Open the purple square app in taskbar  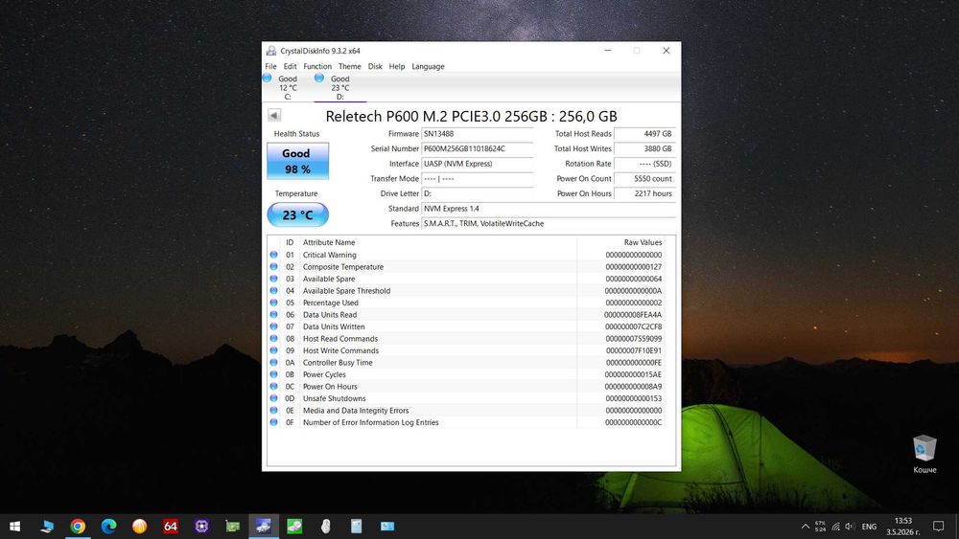click(201, 527)
